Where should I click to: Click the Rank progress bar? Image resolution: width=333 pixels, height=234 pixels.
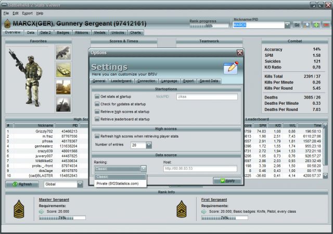tap(209, 25)
